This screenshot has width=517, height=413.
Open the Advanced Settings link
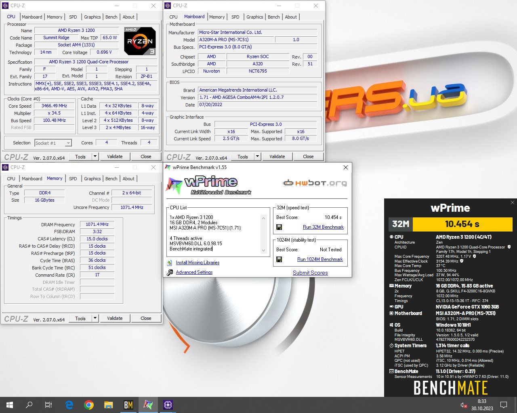click(x=194, y=272)
